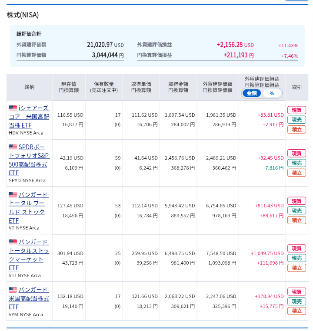Screen dimensions: 313x331
Task: Toggle profit/loss display to 金額 (amount)
Action: point(252,93)
